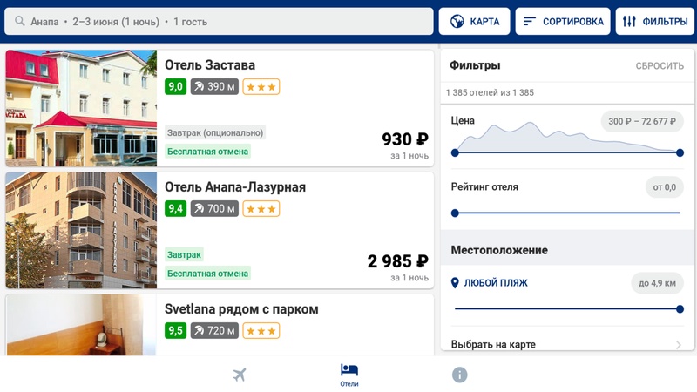Viewport: 697px width, 392px height.
Task: Open the map view globe icon
Action: point(456,22)
